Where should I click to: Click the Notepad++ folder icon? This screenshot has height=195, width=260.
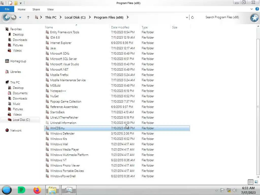point(47,91)
